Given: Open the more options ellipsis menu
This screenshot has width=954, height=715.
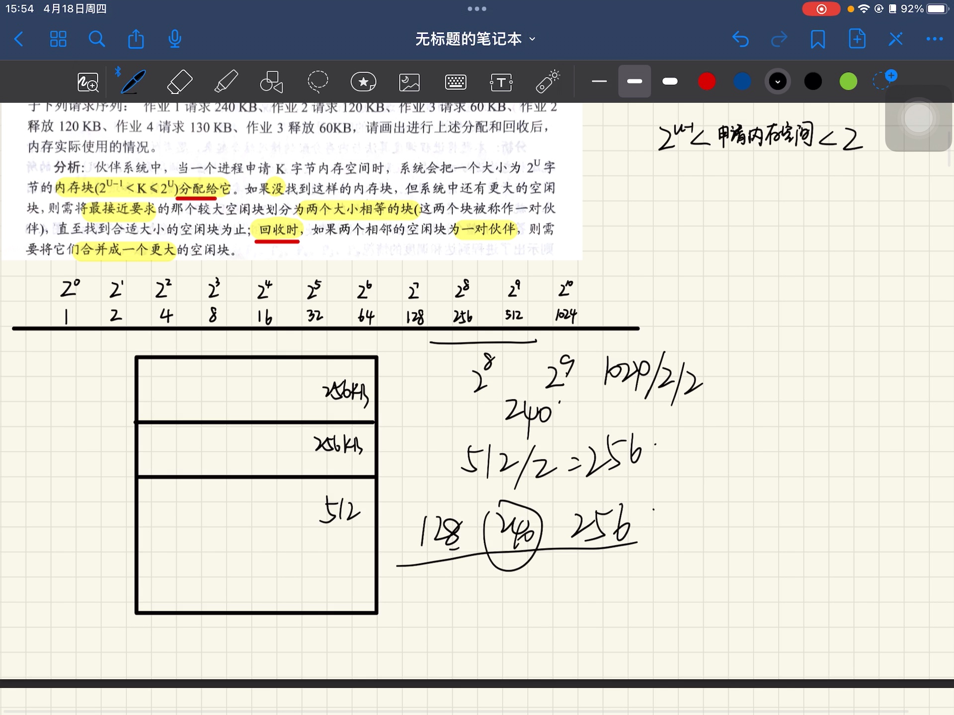Looking at the screenshot, I should pos(935,39).
